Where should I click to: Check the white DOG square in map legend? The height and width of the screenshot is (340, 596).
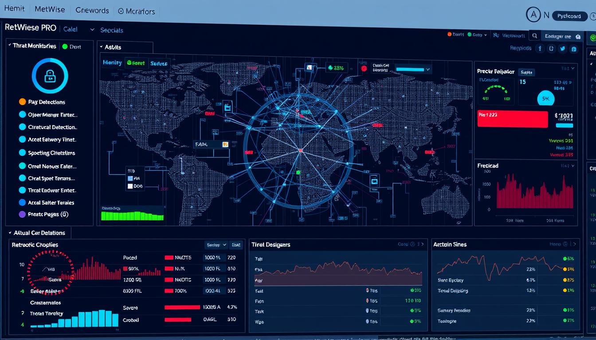click(x=130, y=186)
